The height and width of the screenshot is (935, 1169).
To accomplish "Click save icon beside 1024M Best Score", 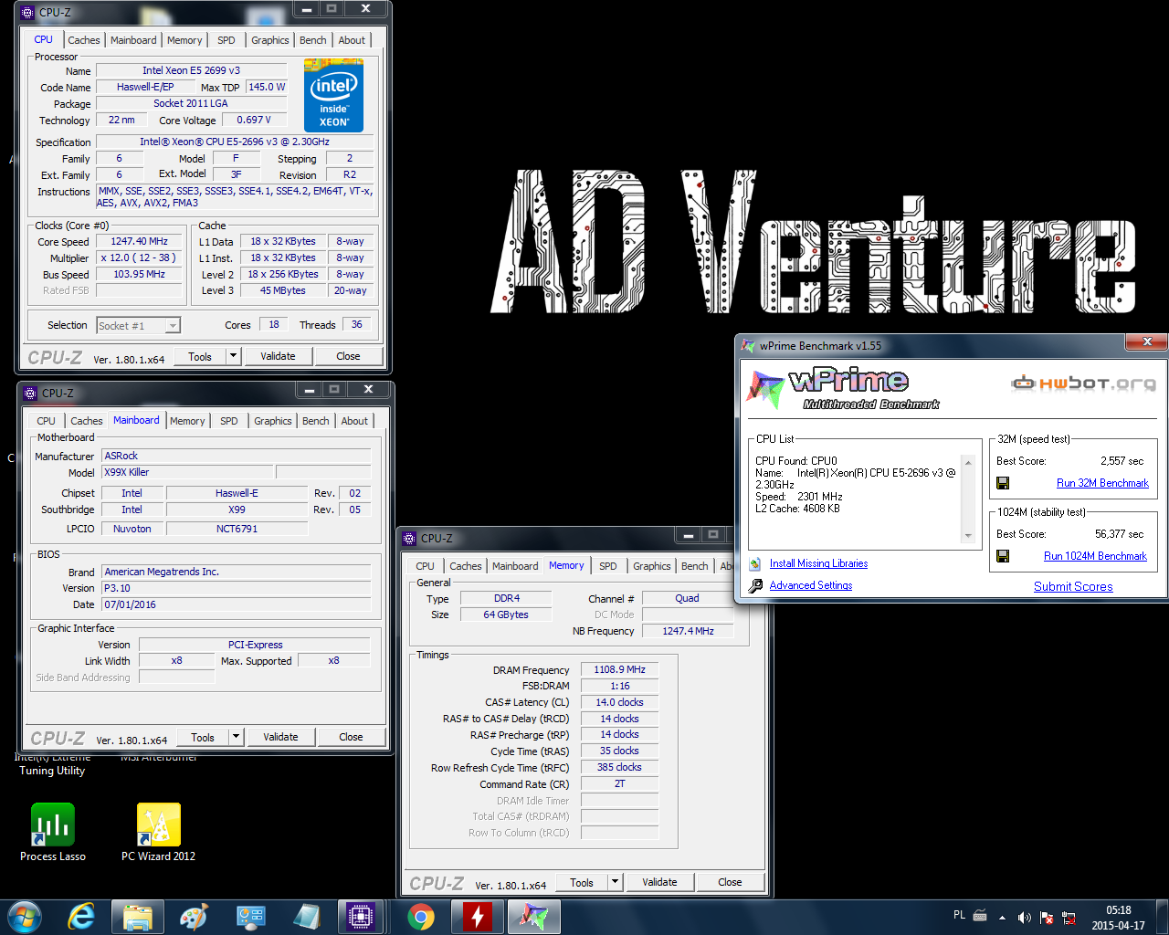I will pyautogui.click(x=1003, y=556).
